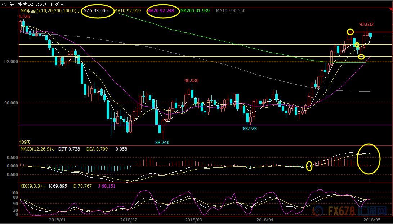Select the MA5 93.000 label
393x224 pixels.
[95, 11]
